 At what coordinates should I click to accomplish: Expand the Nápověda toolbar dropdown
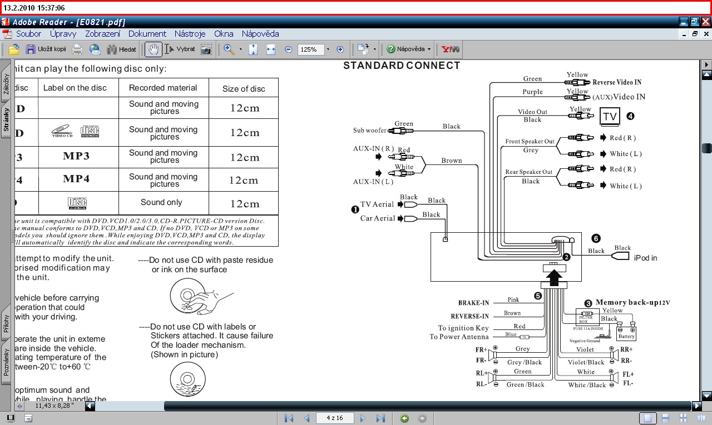pyautogui.click(x=429, y=49)
